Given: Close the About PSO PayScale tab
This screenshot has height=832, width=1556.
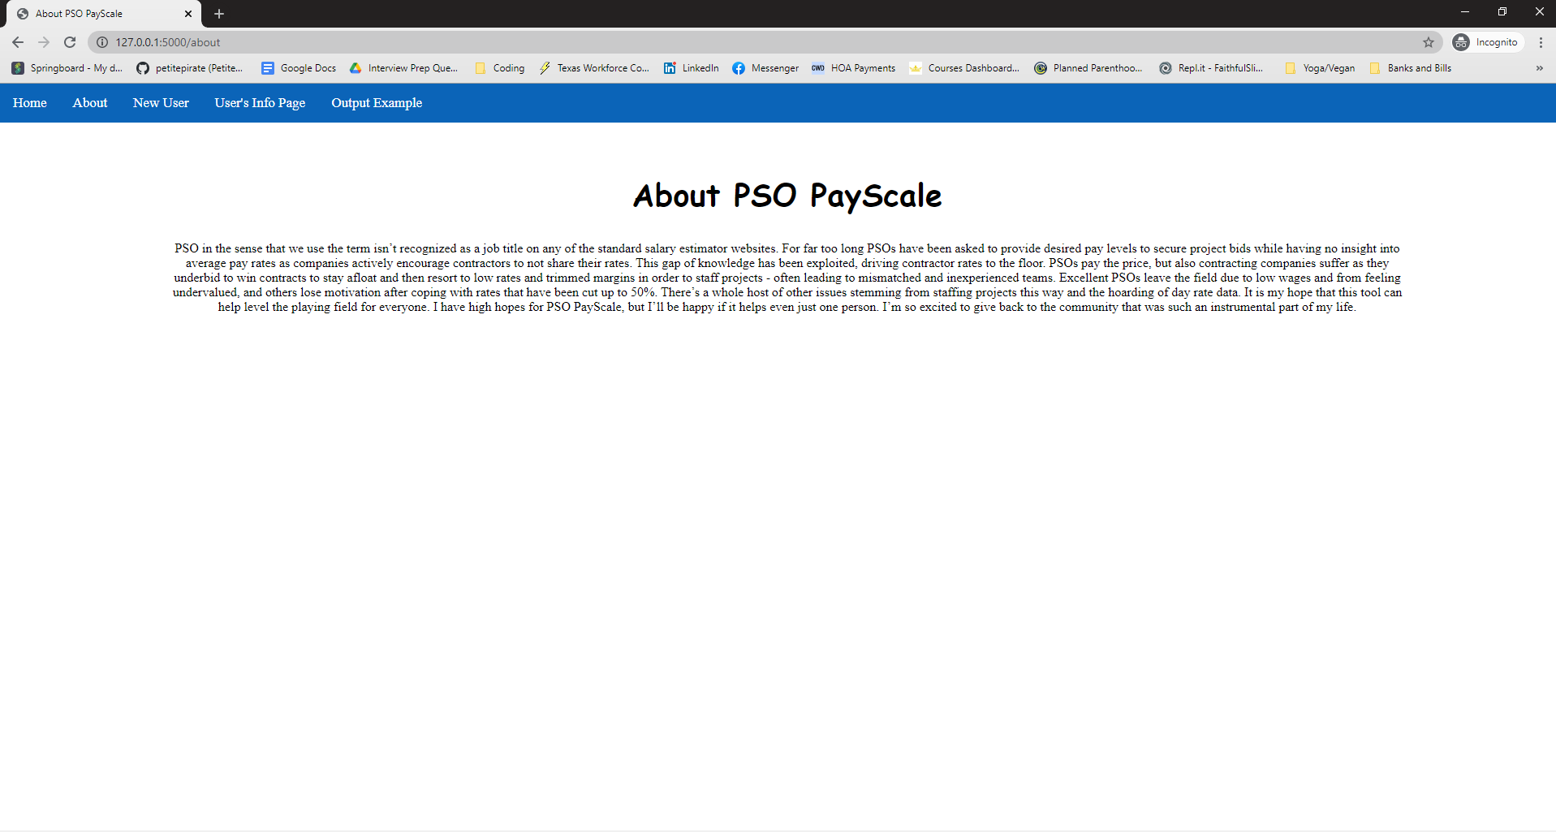Looking at the screenshot, I should 188,14.
